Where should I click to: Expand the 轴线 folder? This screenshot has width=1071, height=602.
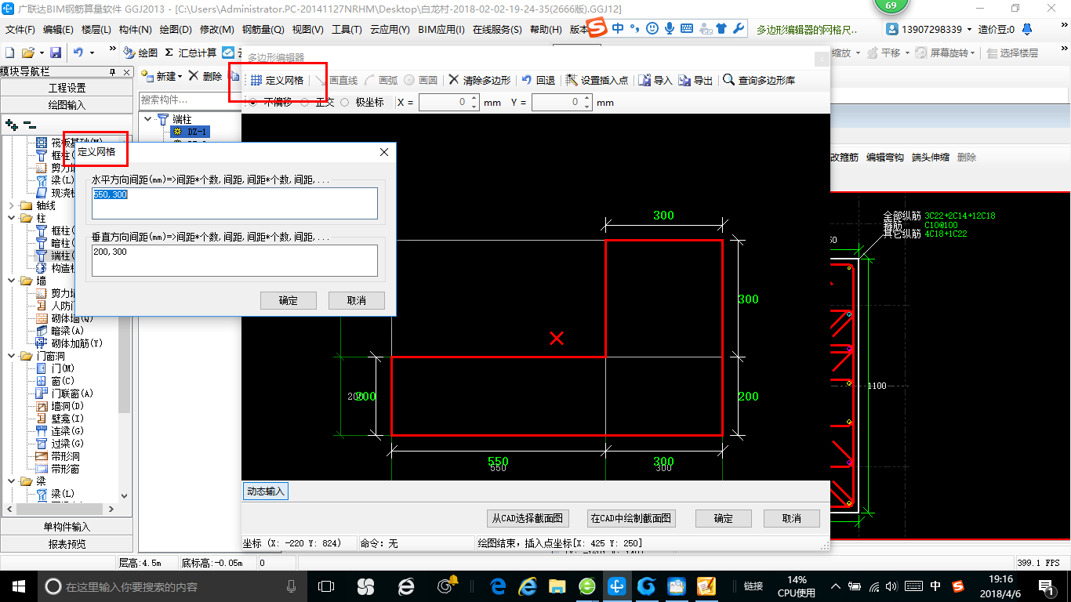[11, 205]
